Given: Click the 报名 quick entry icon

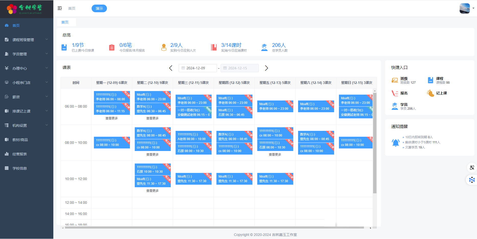Looking at the screenshot, I should (395, 93).
